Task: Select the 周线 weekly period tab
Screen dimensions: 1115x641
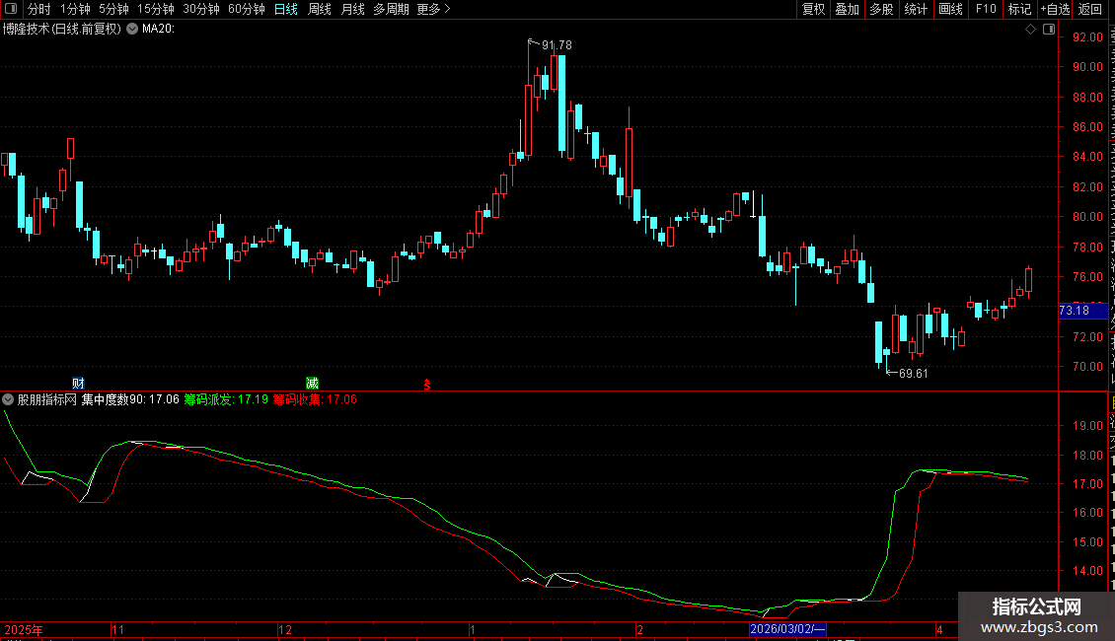Action: [320, 9]
